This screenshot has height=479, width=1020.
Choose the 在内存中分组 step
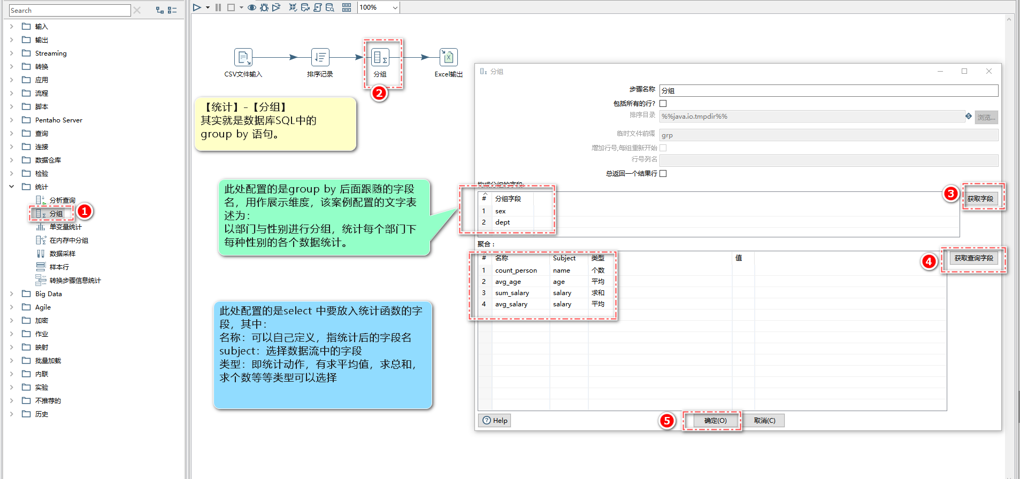[x=68, y=240]
